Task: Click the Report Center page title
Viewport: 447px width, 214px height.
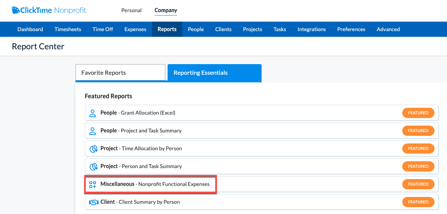Action: point(38,47)
